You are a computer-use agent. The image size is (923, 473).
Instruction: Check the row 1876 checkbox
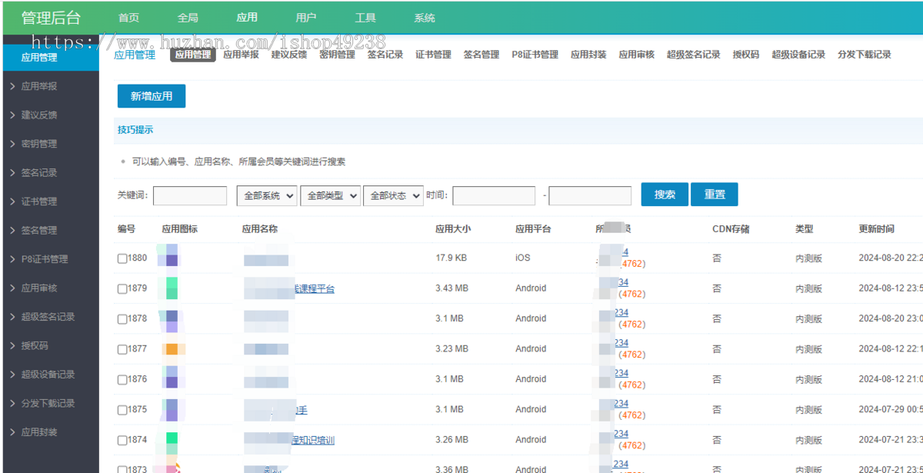[122, 380]
